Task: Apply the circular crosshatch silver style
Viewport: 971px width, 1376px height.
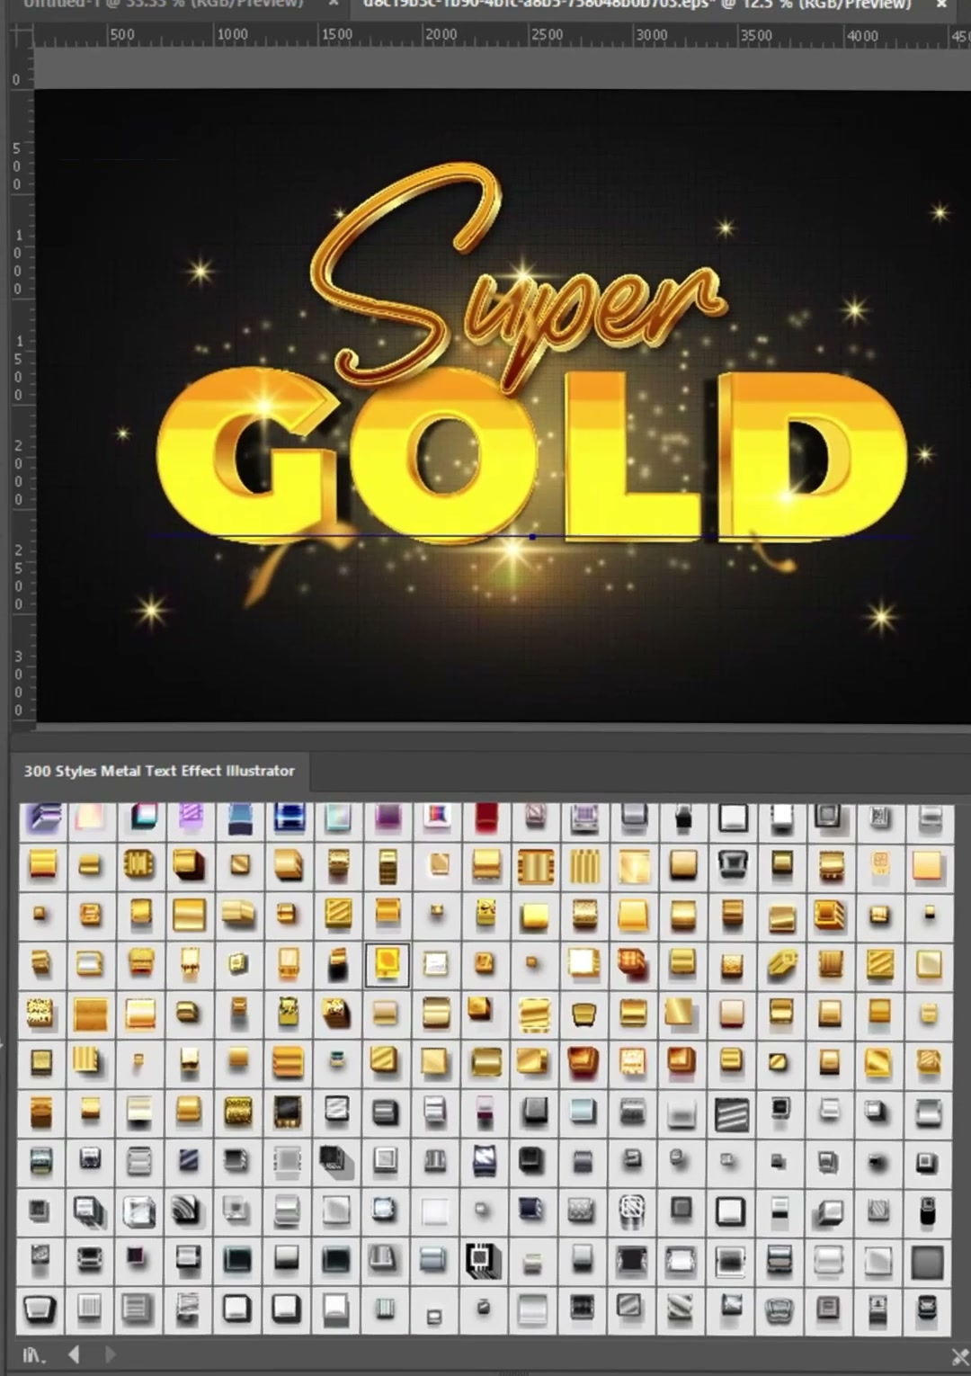Action: coord(632,1211)
